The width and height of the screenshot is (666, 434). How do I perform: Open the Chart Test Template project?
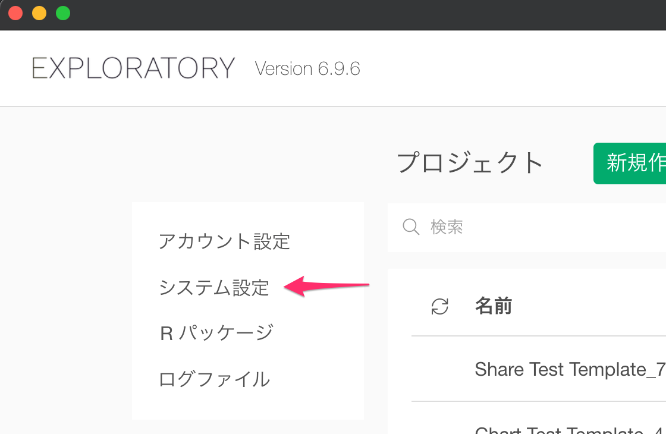tap(570, 430)
